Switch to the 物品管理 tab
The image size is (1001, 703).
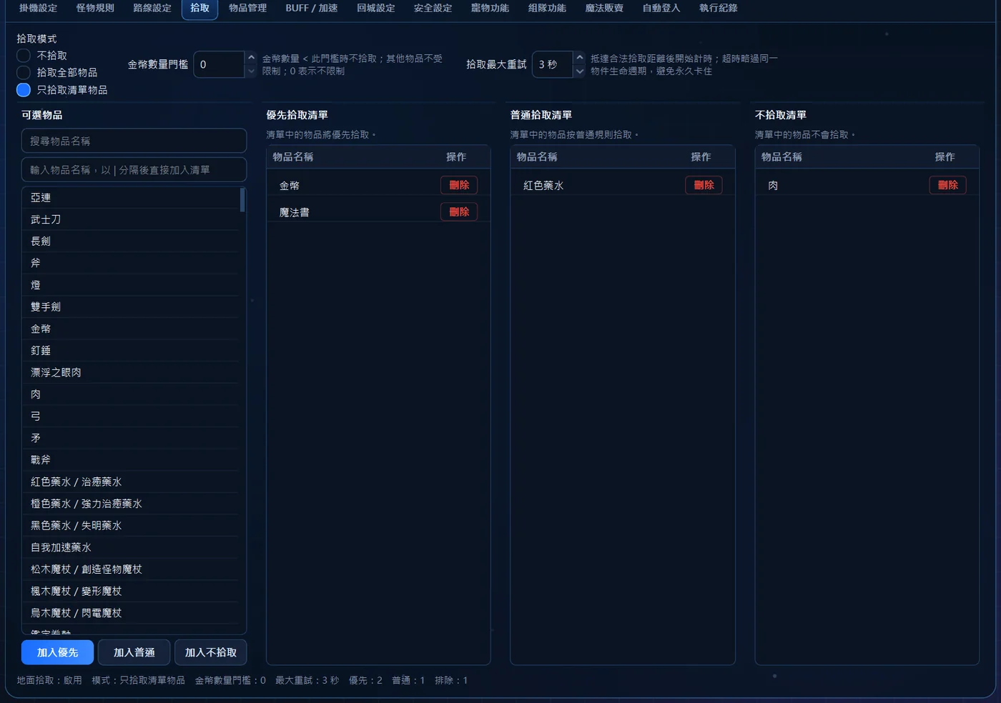coord(247,9)
